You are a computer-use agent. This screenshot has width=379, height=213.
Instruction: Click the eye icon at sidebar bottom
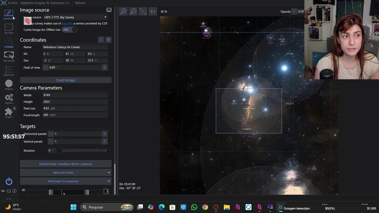[3, 191]
